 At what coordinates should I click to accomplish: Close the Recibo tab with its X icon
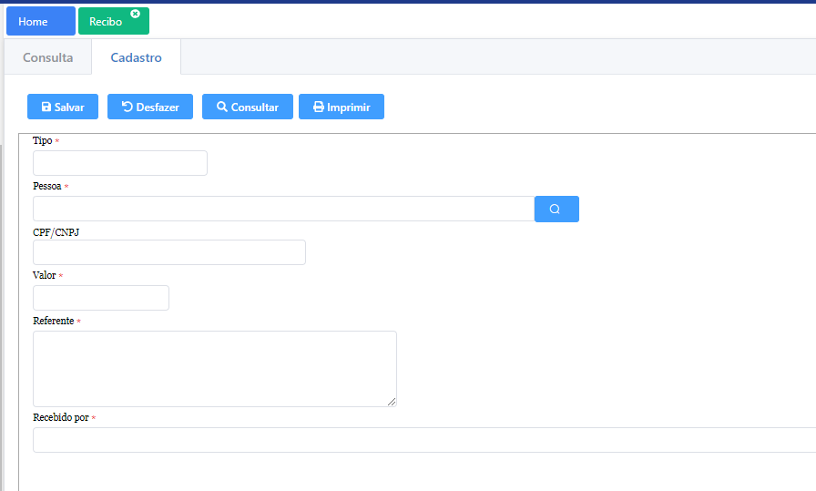[136, 14]
